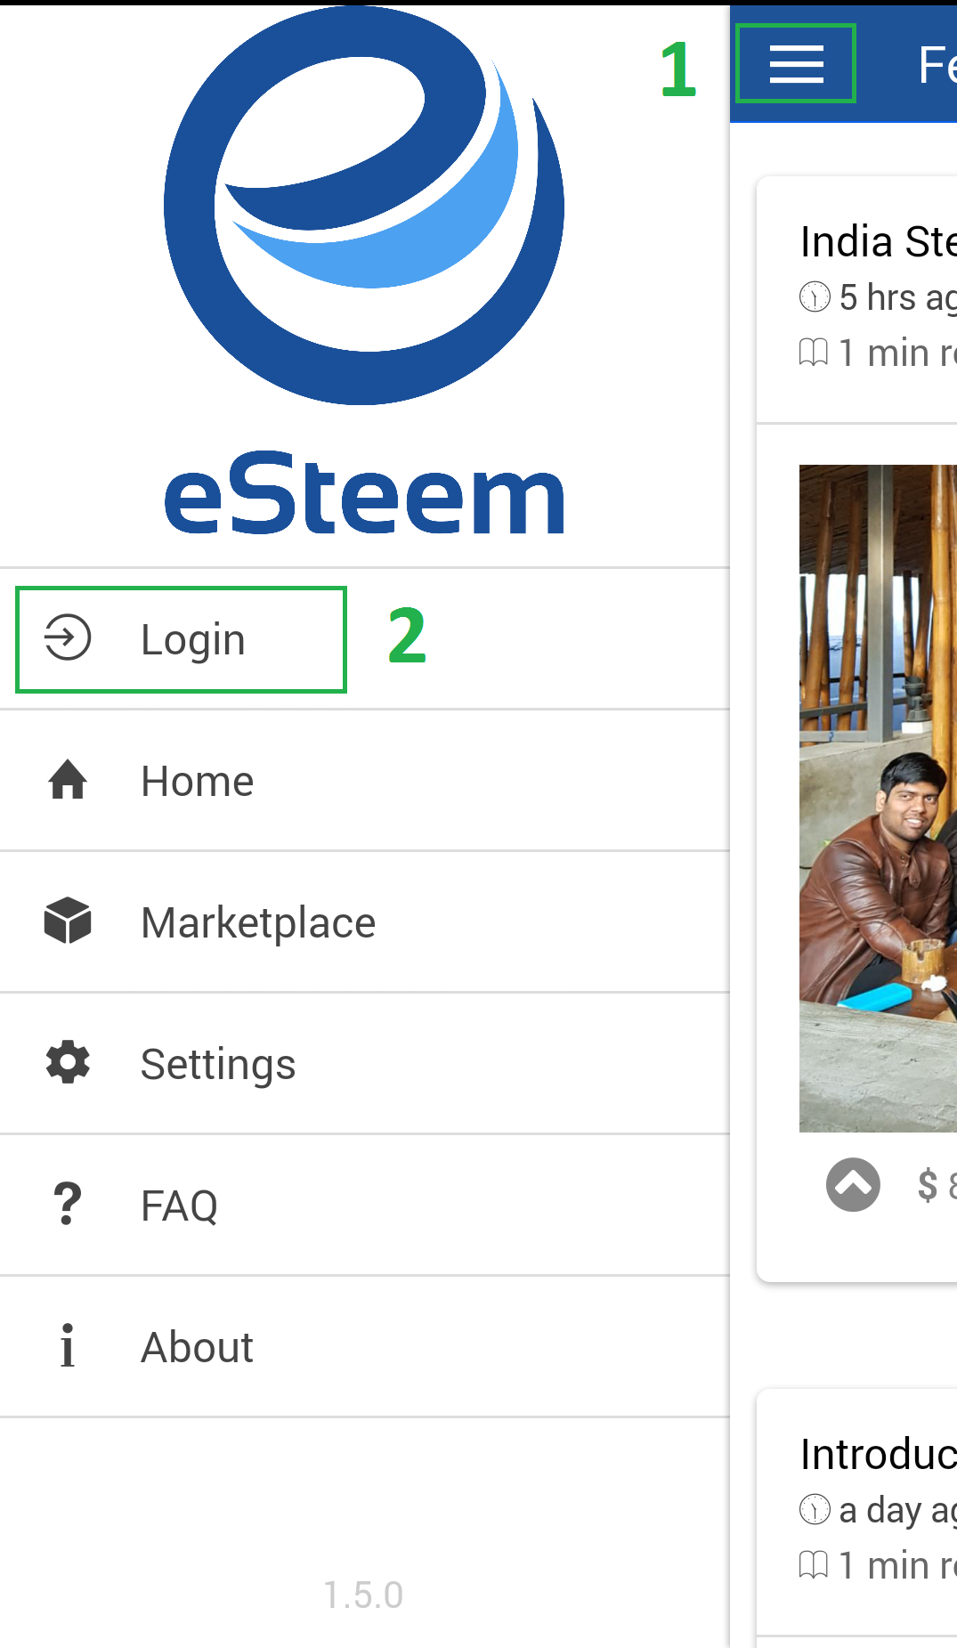This screenshot has width=957, height=1648.
Task: Open the India Steem post title
Action: [878, 242]
